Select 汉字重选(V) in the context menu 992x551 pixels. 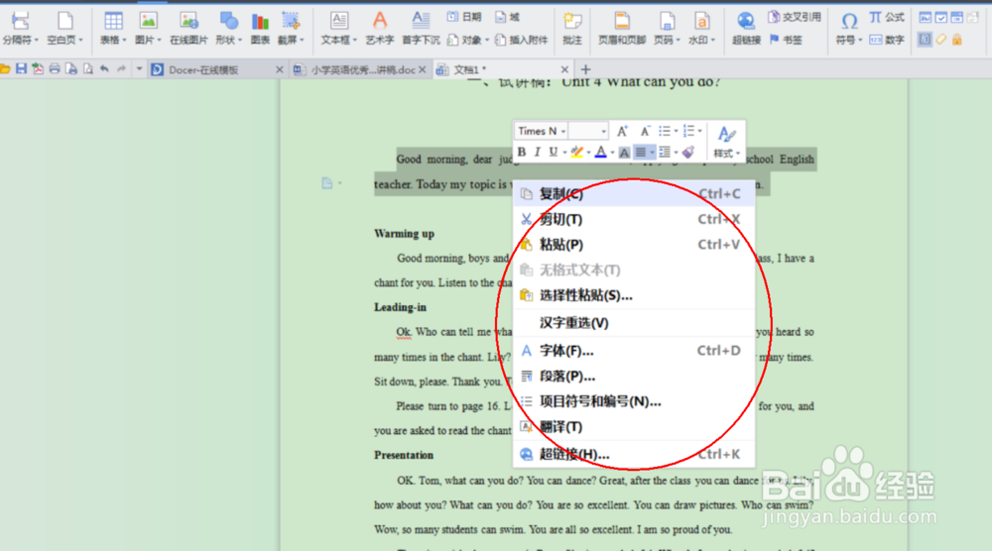[635, 323]
